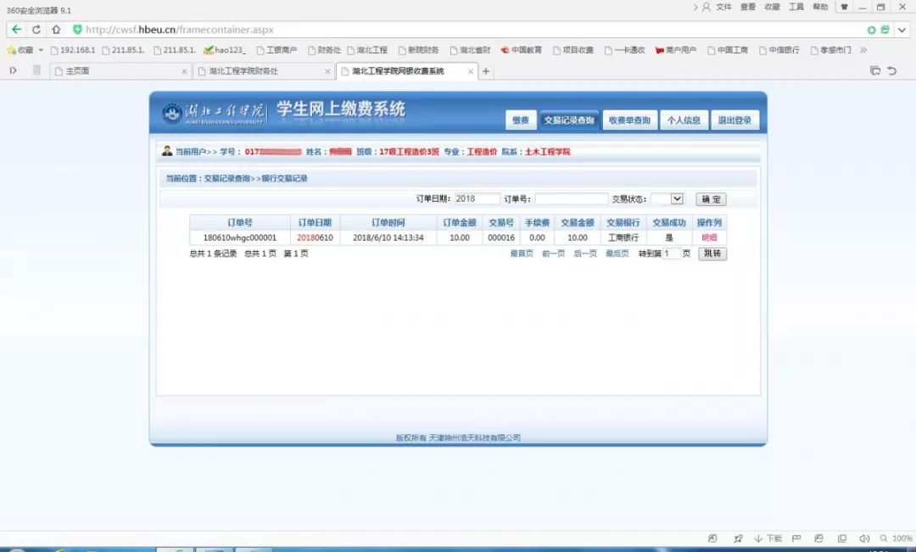This screenshot has width=916, height=552.
Task: Click the yellow star favorites icon
Action: [x=11, y=50]
